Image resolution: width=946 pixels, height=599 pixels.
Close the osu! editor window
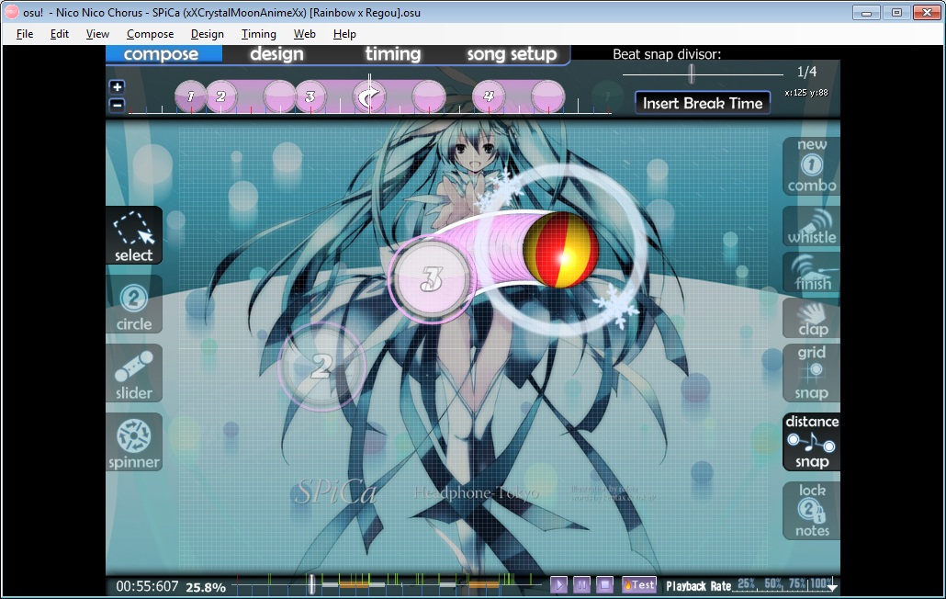[x=927, y=12]
